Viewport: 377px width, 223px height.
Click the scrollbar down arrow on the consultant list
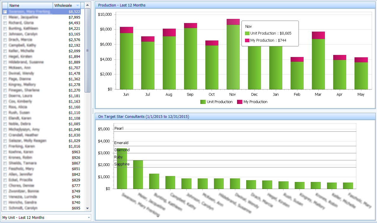click(x=88, y=208)
